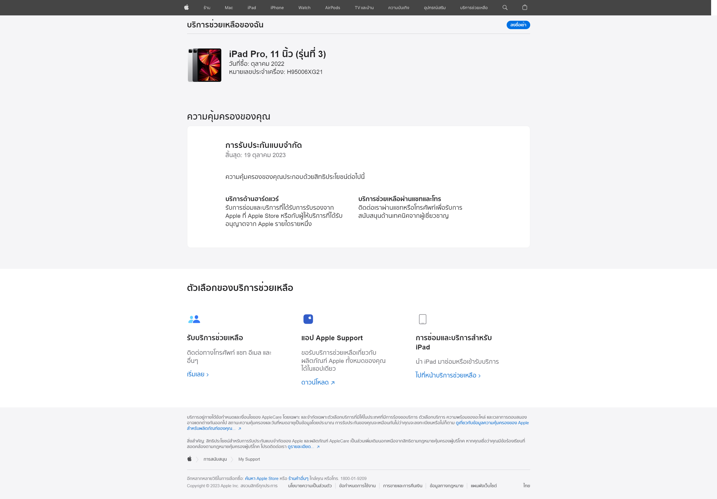Click the two-people support icon
The image size is (717, 499).
[194, 319]
